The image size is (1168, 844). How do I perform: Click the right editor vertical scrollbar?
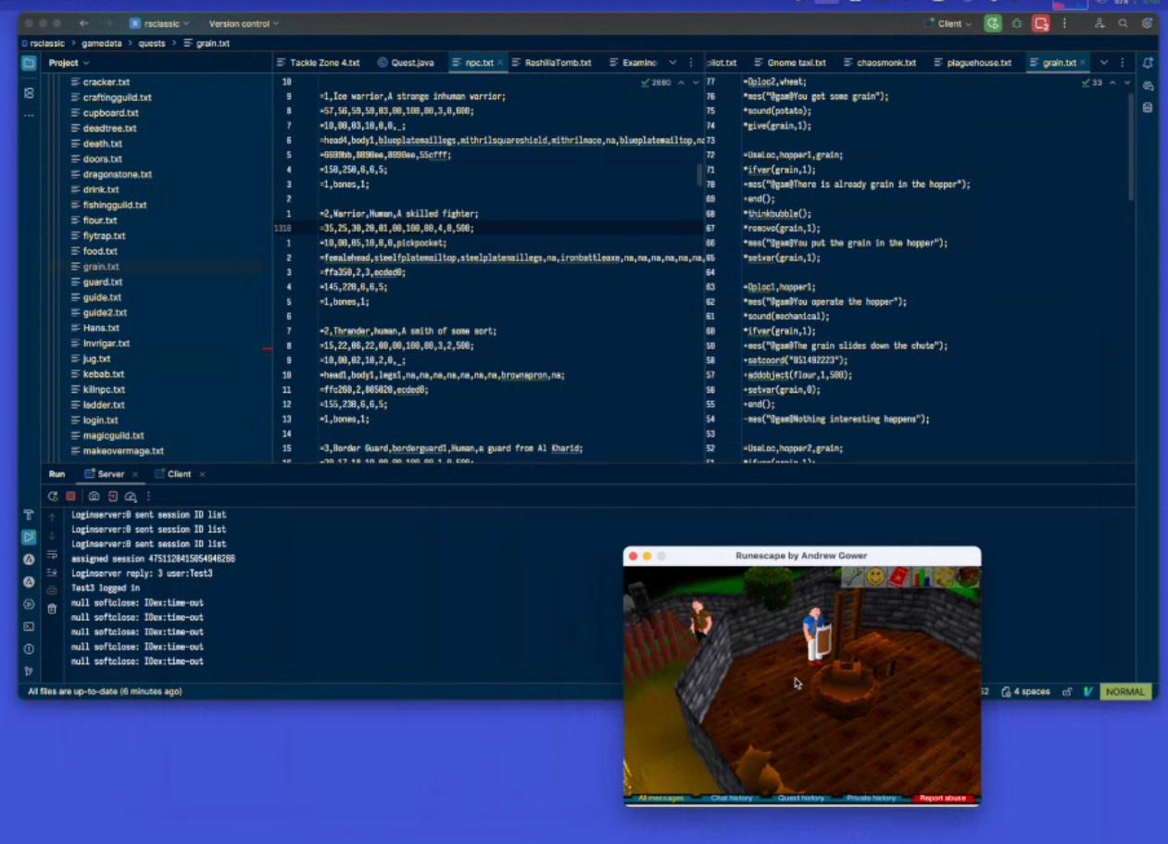tap(1130, 146)
